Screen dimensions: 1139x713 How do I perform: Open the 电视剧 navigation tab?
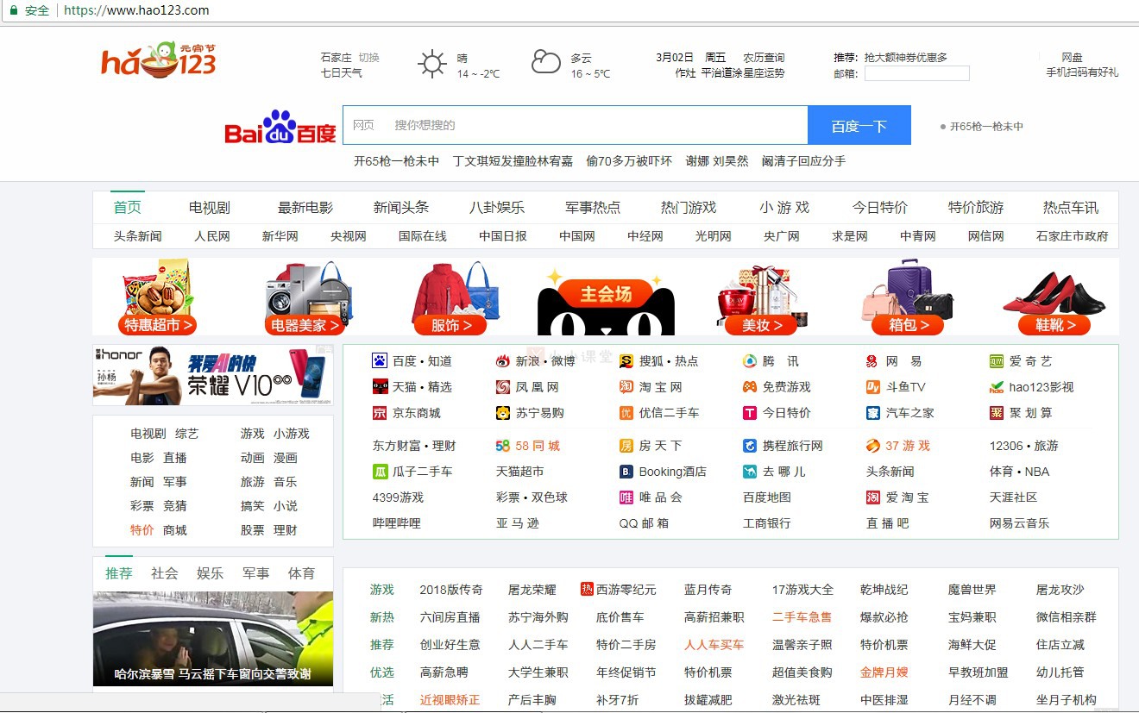pos(210,207)
